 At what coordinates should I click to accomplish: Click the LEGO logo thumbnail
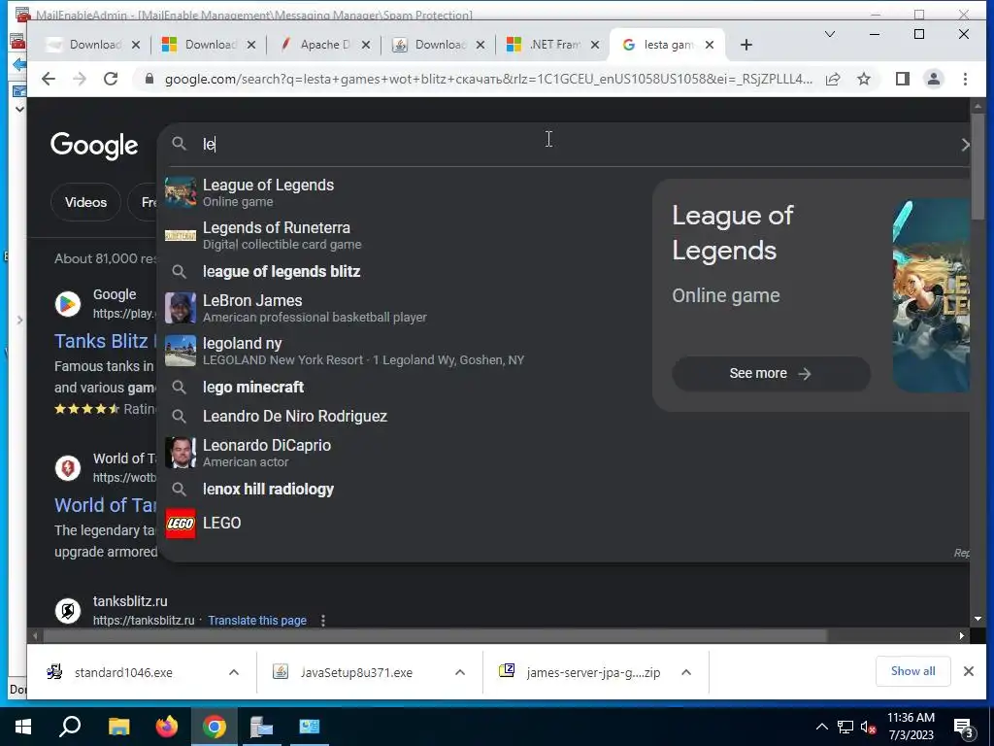coord(180,524)
